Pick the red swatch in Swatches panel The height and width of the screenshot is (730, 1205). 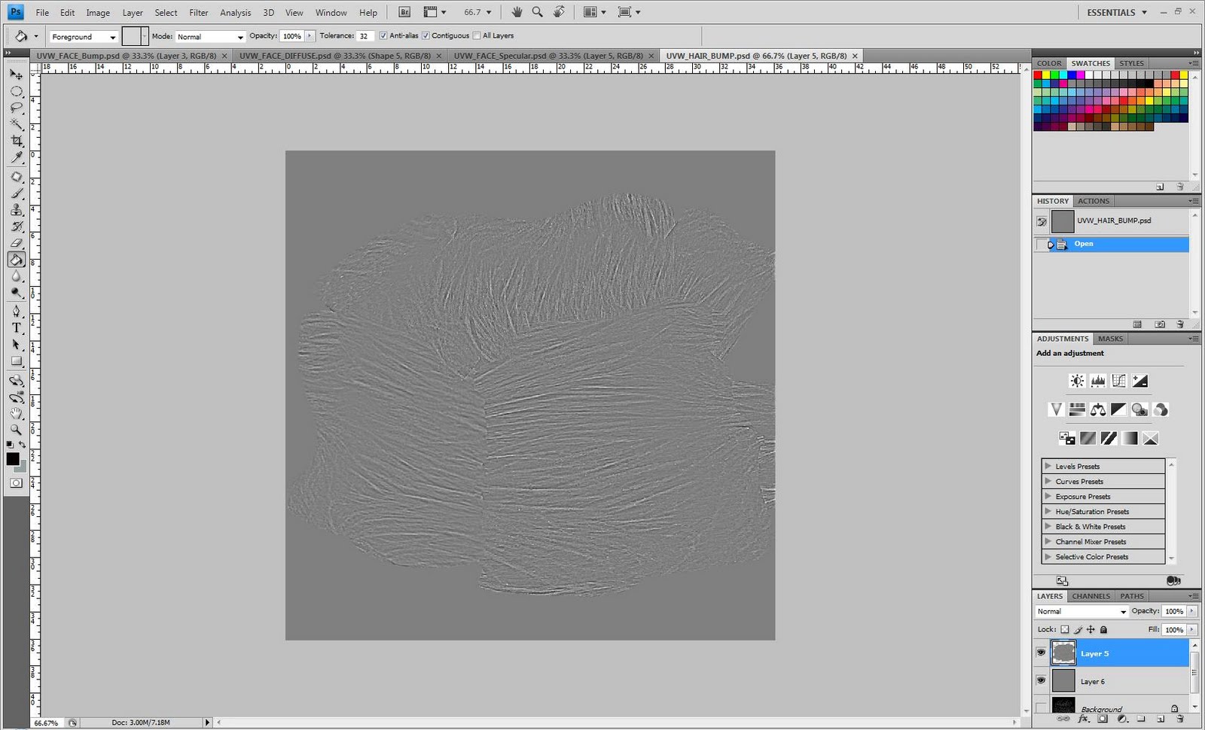(x=1038, y=75)
